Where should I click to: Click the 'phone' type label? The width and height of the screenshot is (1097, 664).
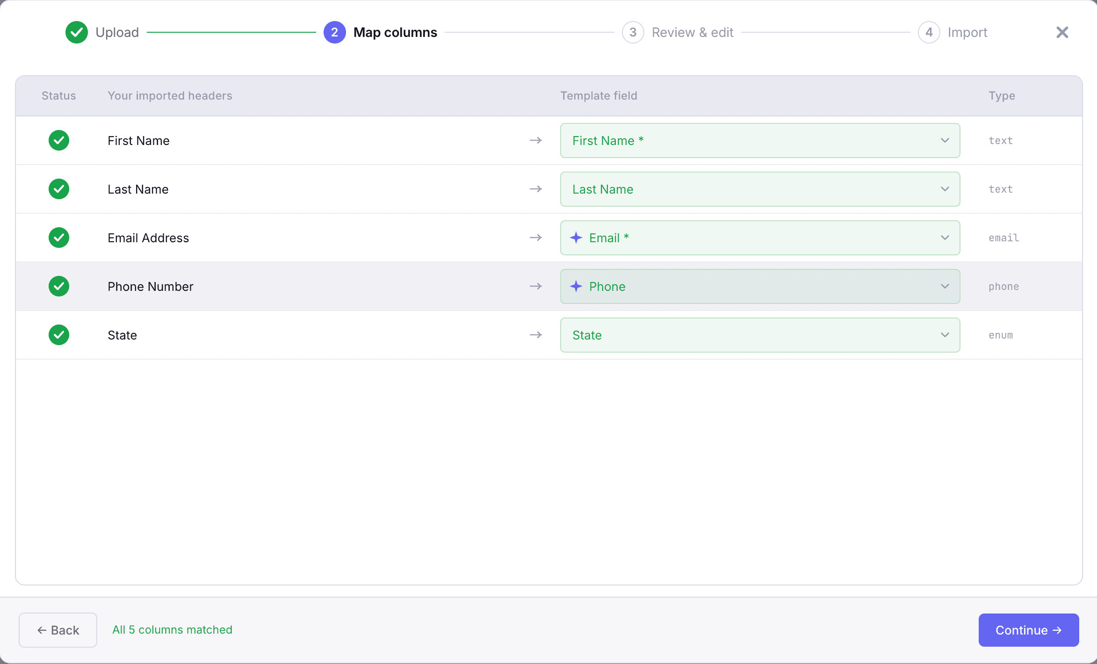point(1004,286)
